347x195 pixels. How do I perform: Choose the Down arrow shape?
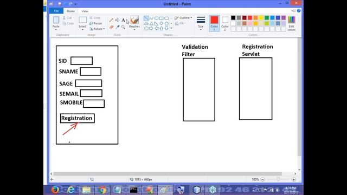(x=166, y=28)
